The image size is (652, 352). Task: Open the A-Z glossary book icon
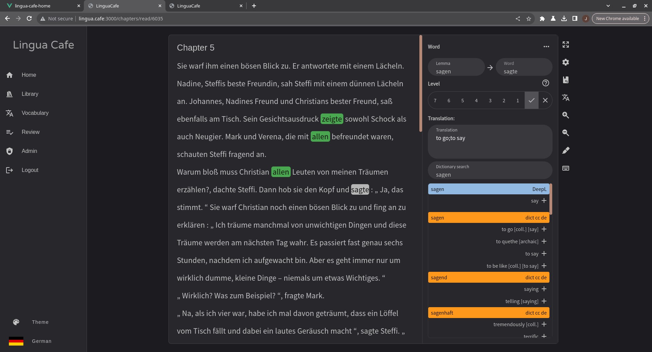point(565,80)
